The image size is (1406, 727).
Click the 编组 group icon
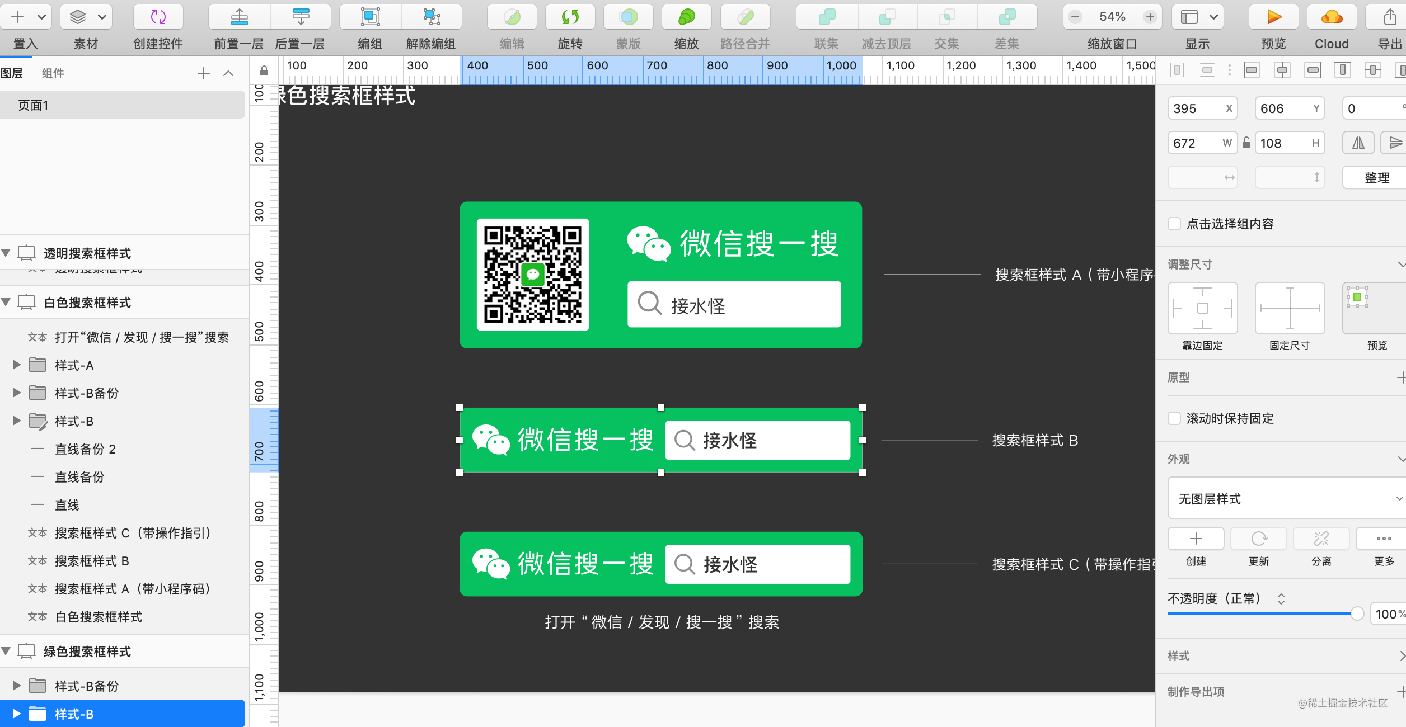pyautogui.click(x=370, y=17)
